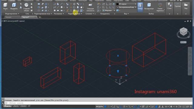Click the navigation bar on the viewport's side
This screenshot has height=109, width=194.
[190, 61]
